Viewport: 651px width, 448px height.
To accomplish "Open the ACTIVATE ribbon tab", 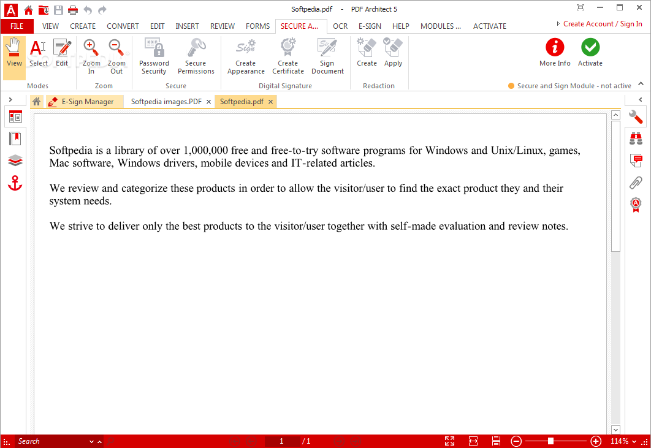I will click(490, 26).
